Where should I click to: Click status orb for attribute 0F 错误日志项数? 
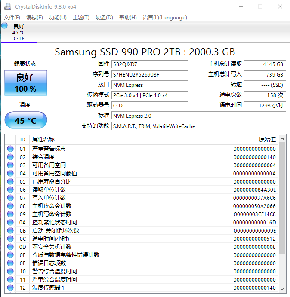10,263
